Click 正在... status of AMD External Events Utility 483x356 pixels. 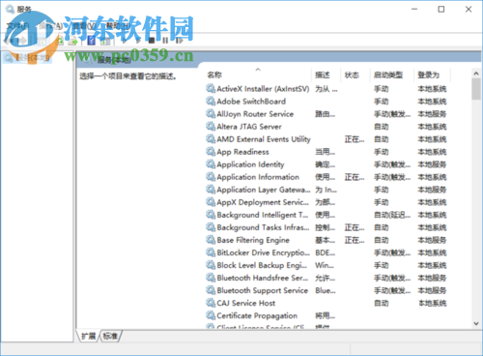pos(355,139)
